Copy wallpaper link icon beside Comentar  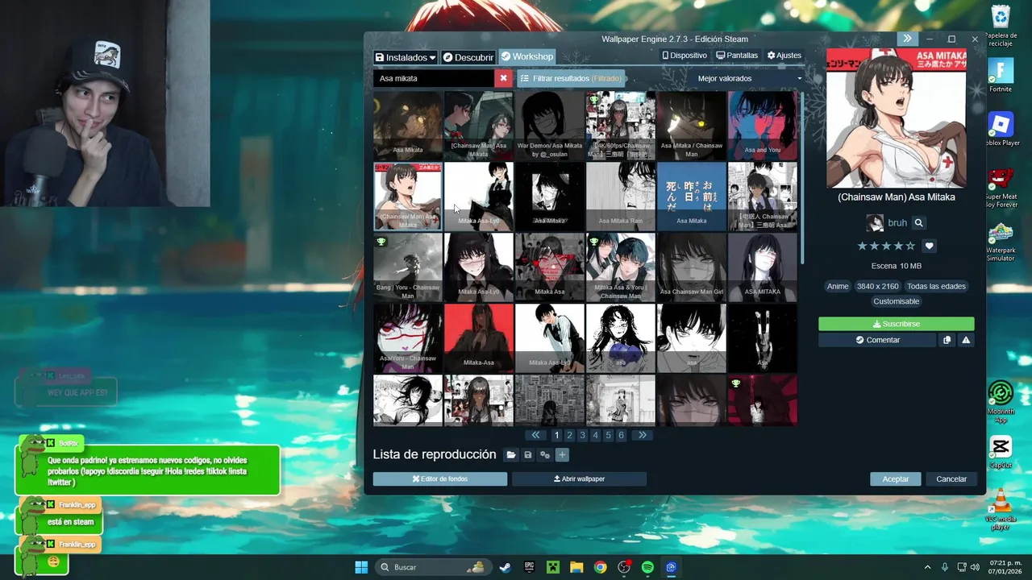coord(947,340)
